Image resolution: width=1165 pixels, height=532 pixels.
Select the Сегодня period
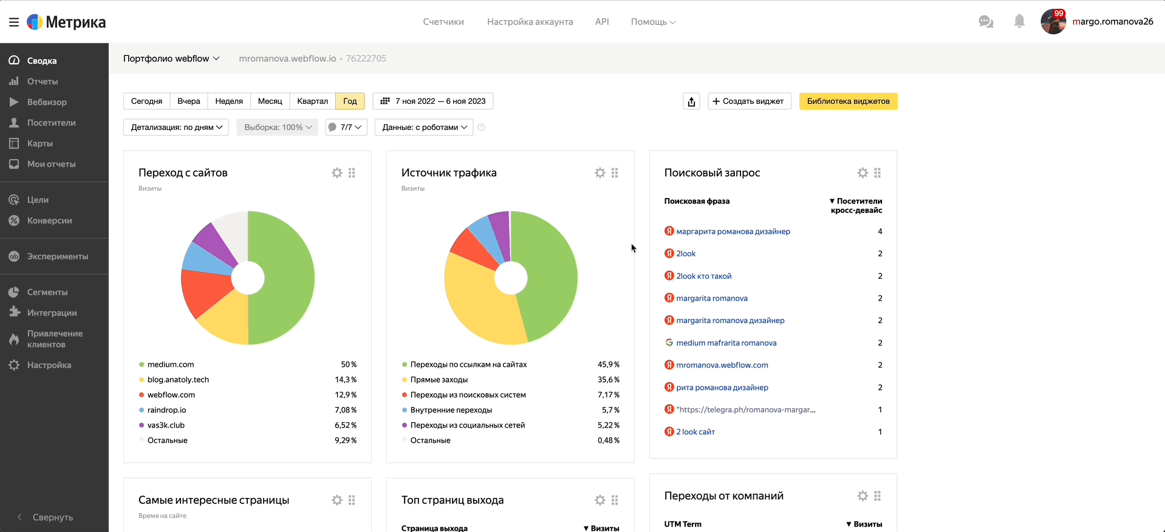pyautogui.click(x=146, y=101)
